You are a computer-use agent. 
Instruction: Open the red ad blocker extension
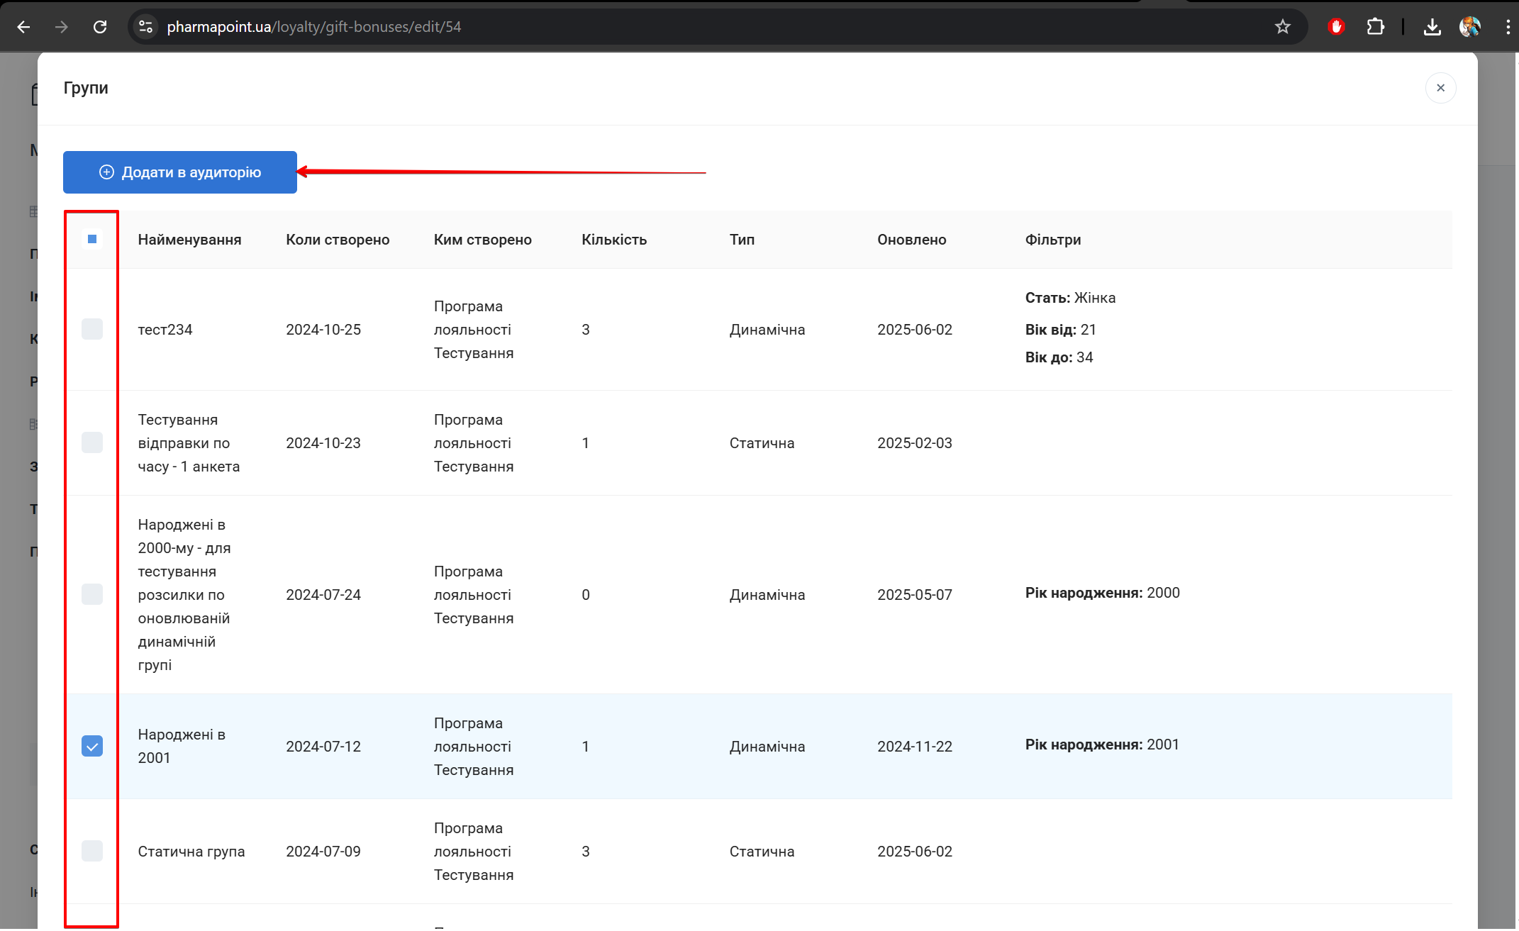(x=1336, y=27)
